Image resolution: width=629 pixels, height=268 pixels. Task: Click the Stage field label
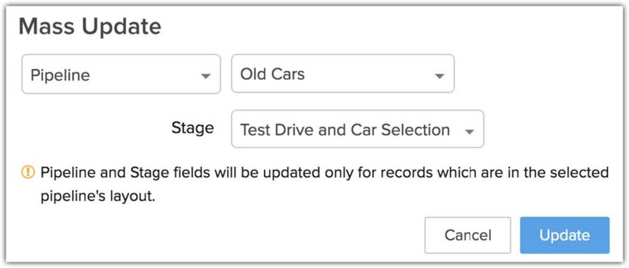point(192,128)
